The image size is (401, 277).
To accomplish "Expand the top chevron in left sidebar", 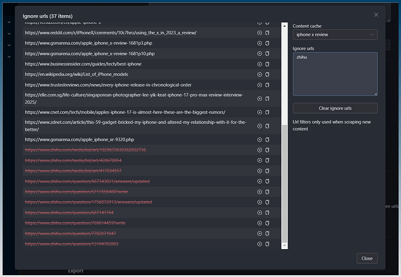I will 9,22.
